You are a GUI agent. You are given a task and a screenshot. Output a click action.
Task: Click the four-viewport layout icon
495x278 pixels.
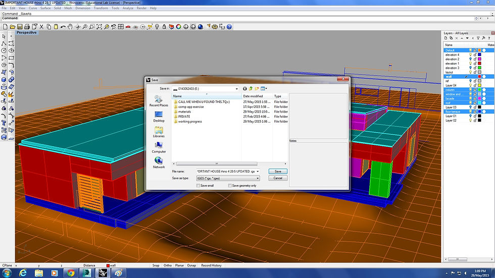(121, 26)
